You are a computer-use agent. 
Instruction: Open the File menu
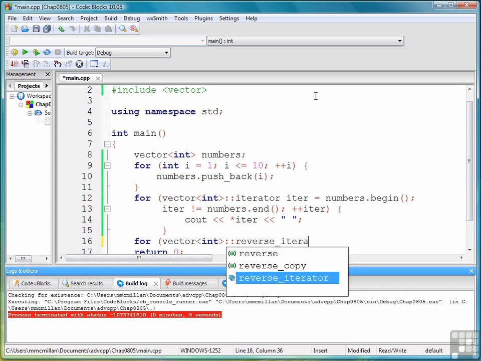click(12, 19)
